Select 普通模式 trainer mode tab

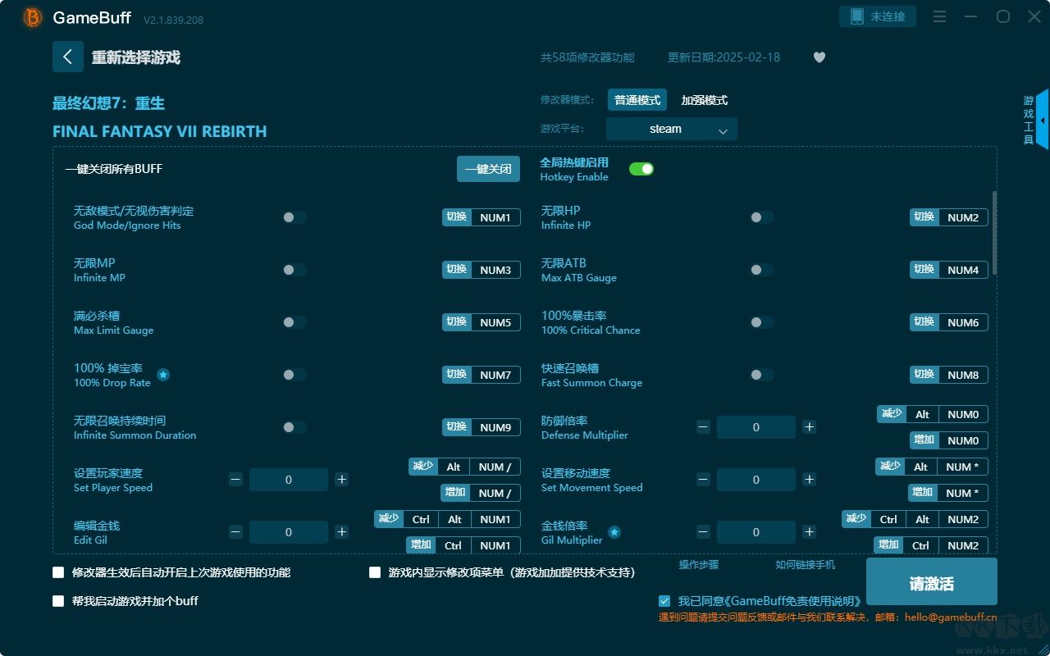coord(637,100)
